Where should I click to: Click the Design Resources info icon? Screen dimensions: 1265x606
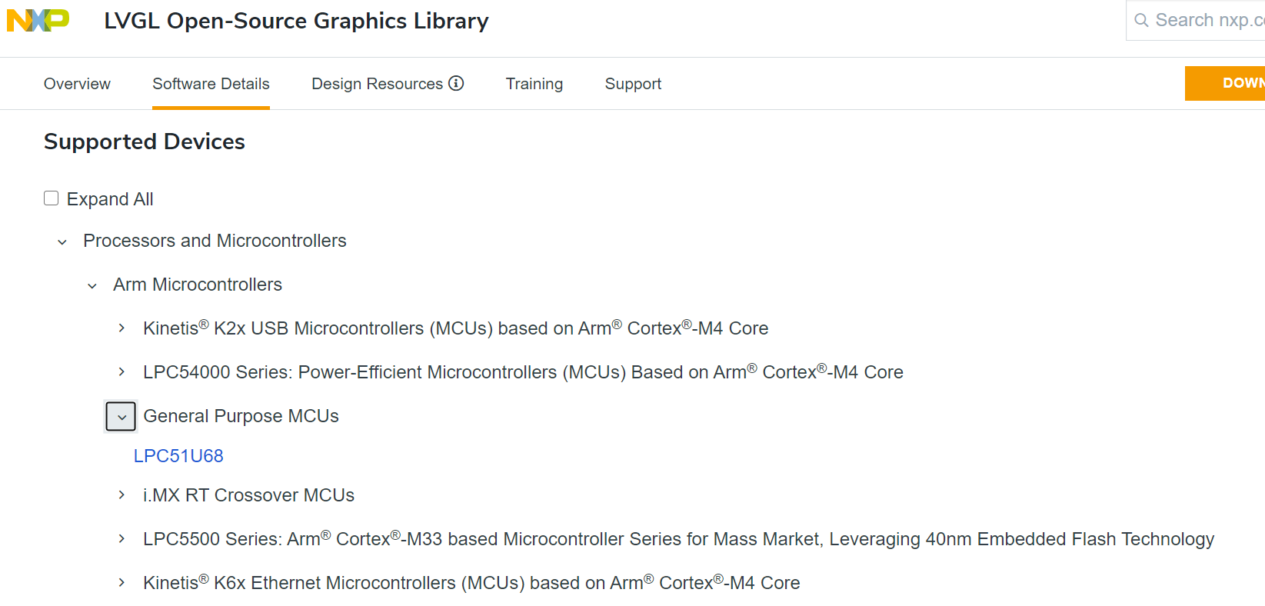pos(456,83)
